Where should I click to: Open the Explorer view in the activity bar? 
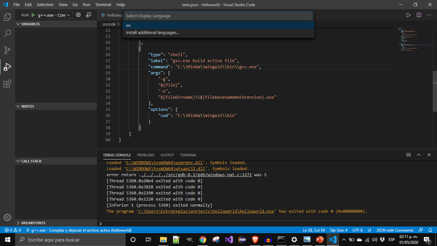coord(7,18)
